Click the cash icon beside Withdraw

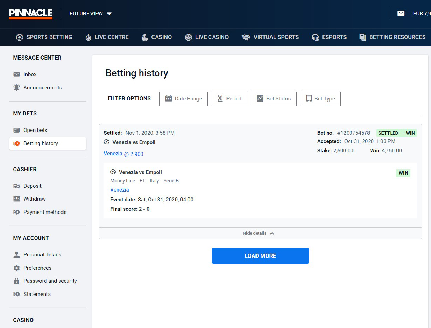[16, 199]
